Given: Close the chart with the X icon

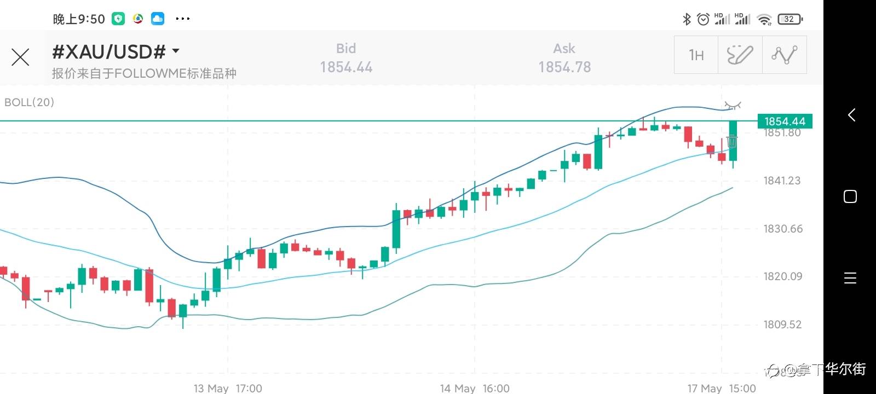Looking at the screenshot, I should 20,57.
